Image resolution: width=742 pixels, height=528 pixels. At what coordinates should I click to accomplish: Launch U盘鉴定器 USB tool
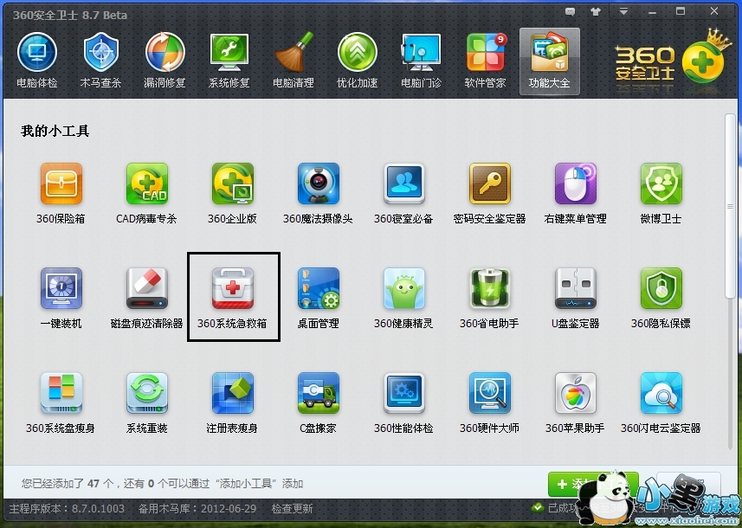click(575, 289)
